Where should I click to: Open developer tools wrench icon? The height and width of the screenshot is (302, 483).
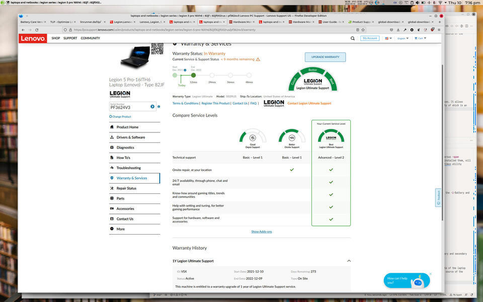click(405, 30)
